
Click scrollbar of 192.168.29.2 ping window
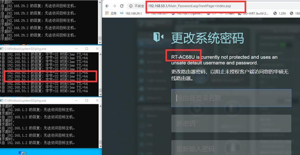click(x=100, y=22)
